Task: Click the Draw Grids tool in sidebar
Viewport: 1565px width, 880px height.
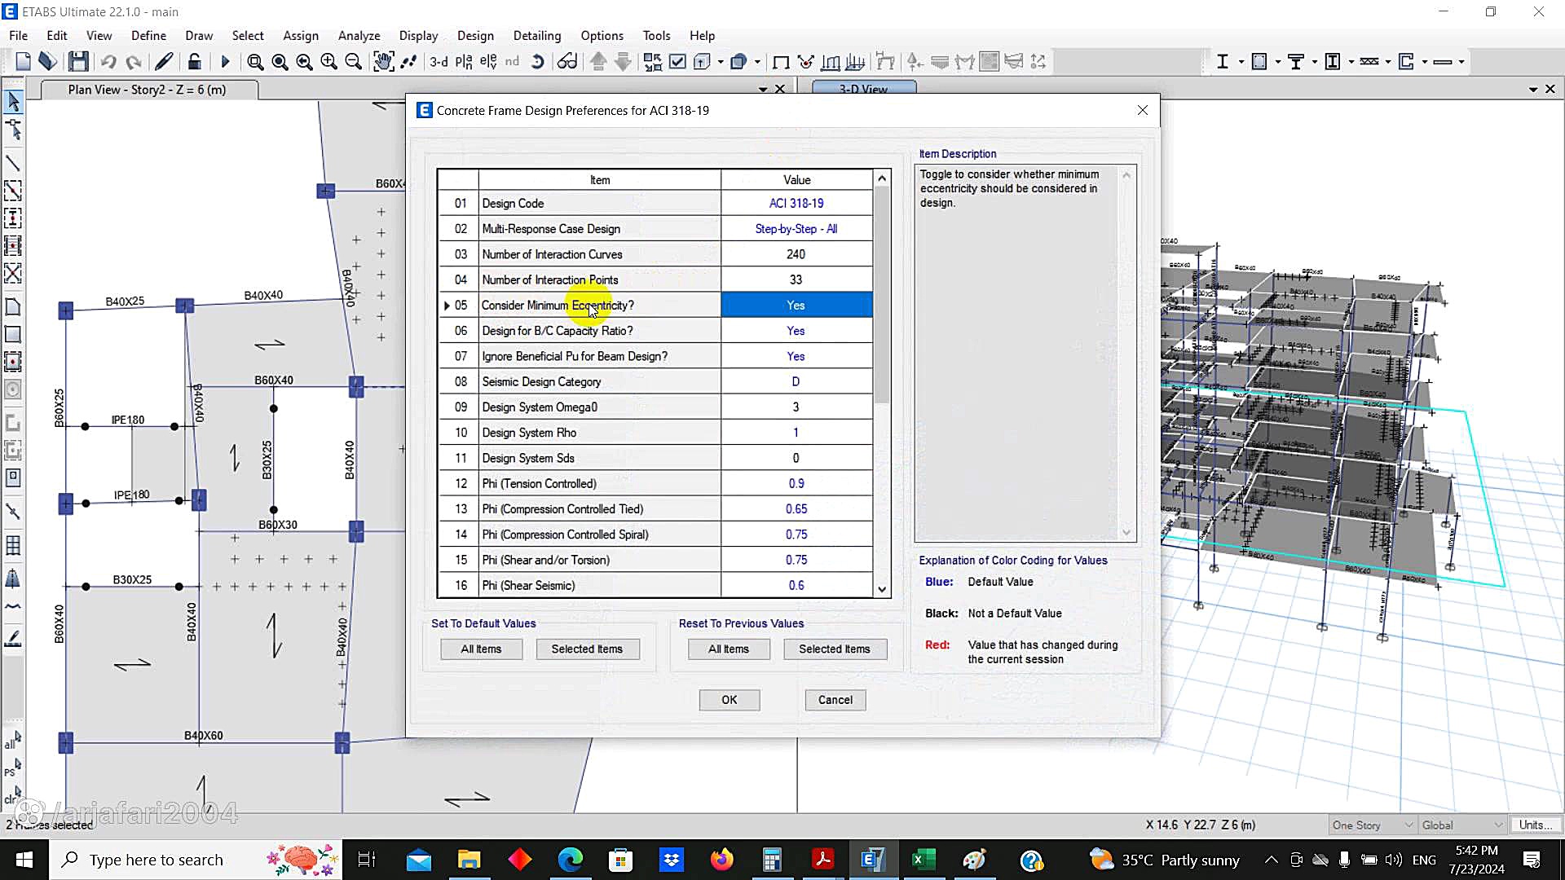Action: tap(13, 545)
